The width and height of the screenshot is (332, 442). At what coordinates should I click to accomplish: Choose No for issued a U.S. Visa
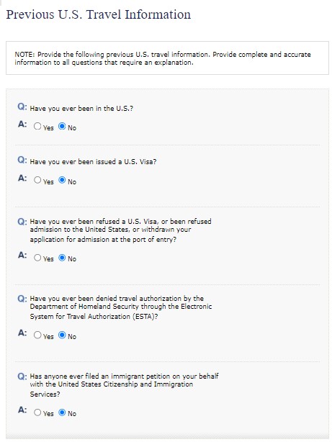(x=62, y=180)
